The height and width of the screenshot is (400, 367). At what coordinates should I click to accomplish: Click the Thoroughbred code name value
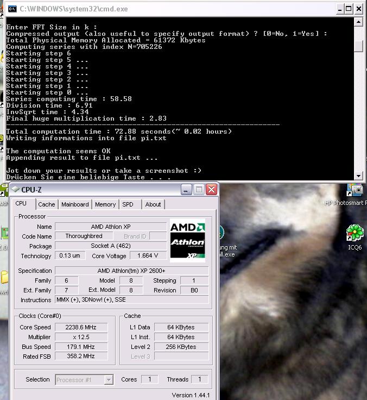[x=84, y=236]
